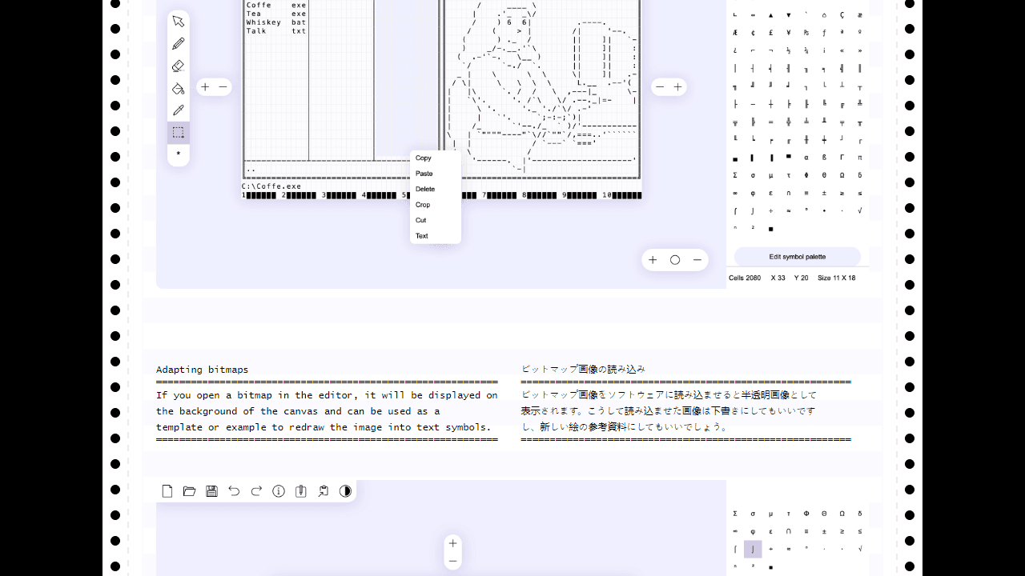Image resolution: width=1025 pixels, height=576 pixels.
Task: Click the clipboard with arrow export icon
Action: coord(323,491)
